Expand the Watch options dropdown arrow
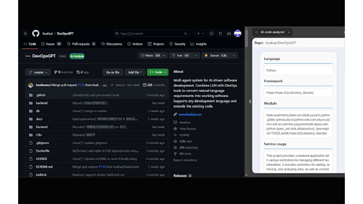This screenshot has width=363, height=204. tap(164, 55)
